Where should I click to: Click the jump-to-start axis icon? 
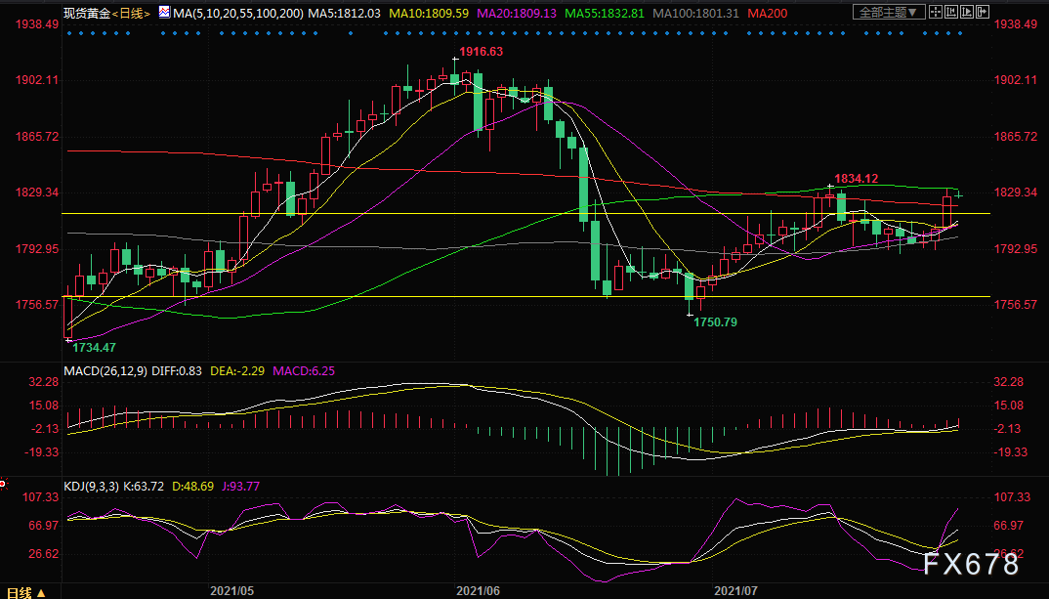click(x=951, y=12)
